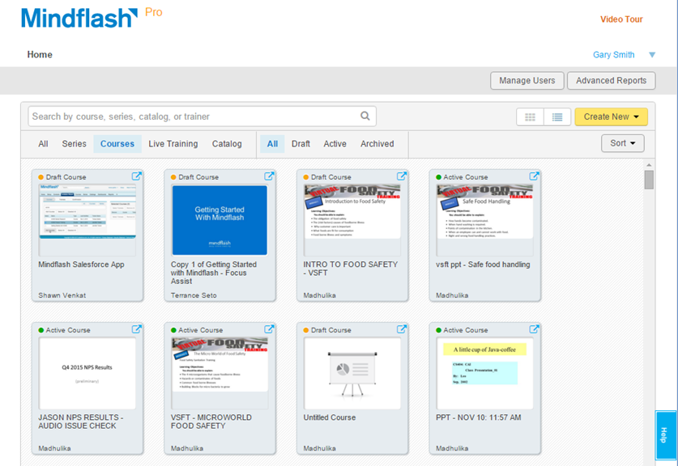Click 'Copy 1 of Getting Started' course title

point(214,273)
